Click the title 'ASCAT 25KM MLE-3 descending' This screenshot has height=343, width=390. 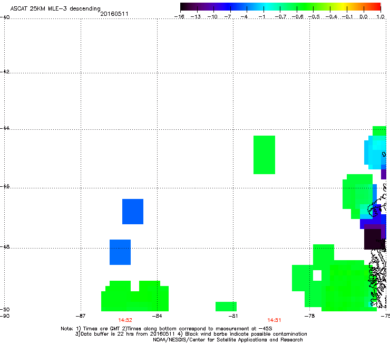(55, 9)
